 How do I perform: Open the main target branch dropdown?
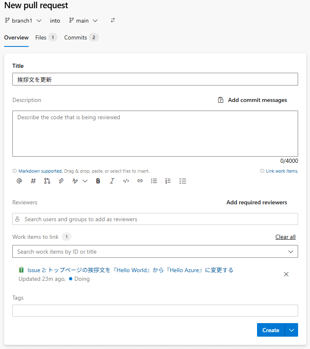(83, 21)
